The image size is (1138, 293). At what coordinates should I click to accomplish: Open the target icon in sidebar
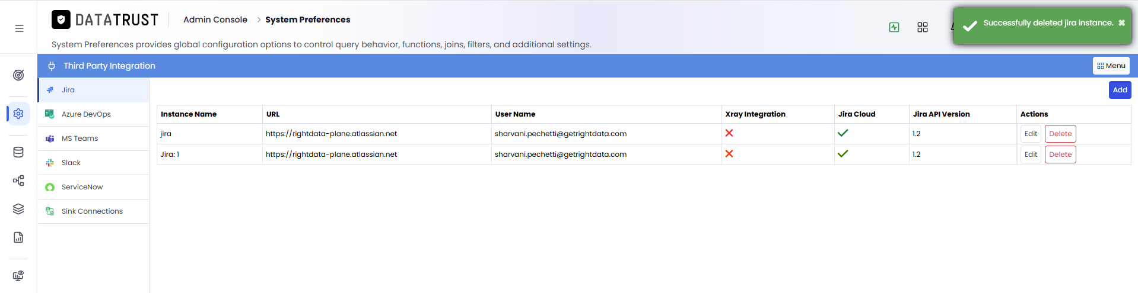(x=18, y=75)
